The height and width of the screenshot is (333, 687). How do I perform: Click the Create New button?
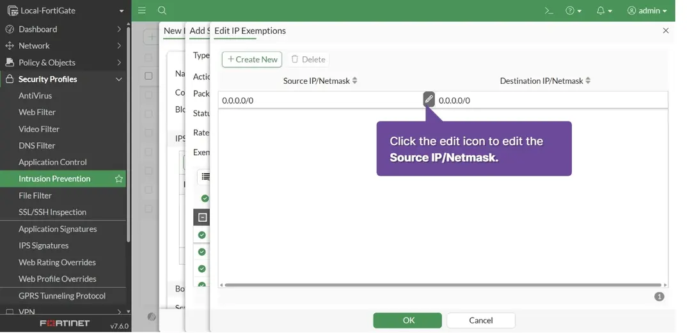click(x=252, y=59)
